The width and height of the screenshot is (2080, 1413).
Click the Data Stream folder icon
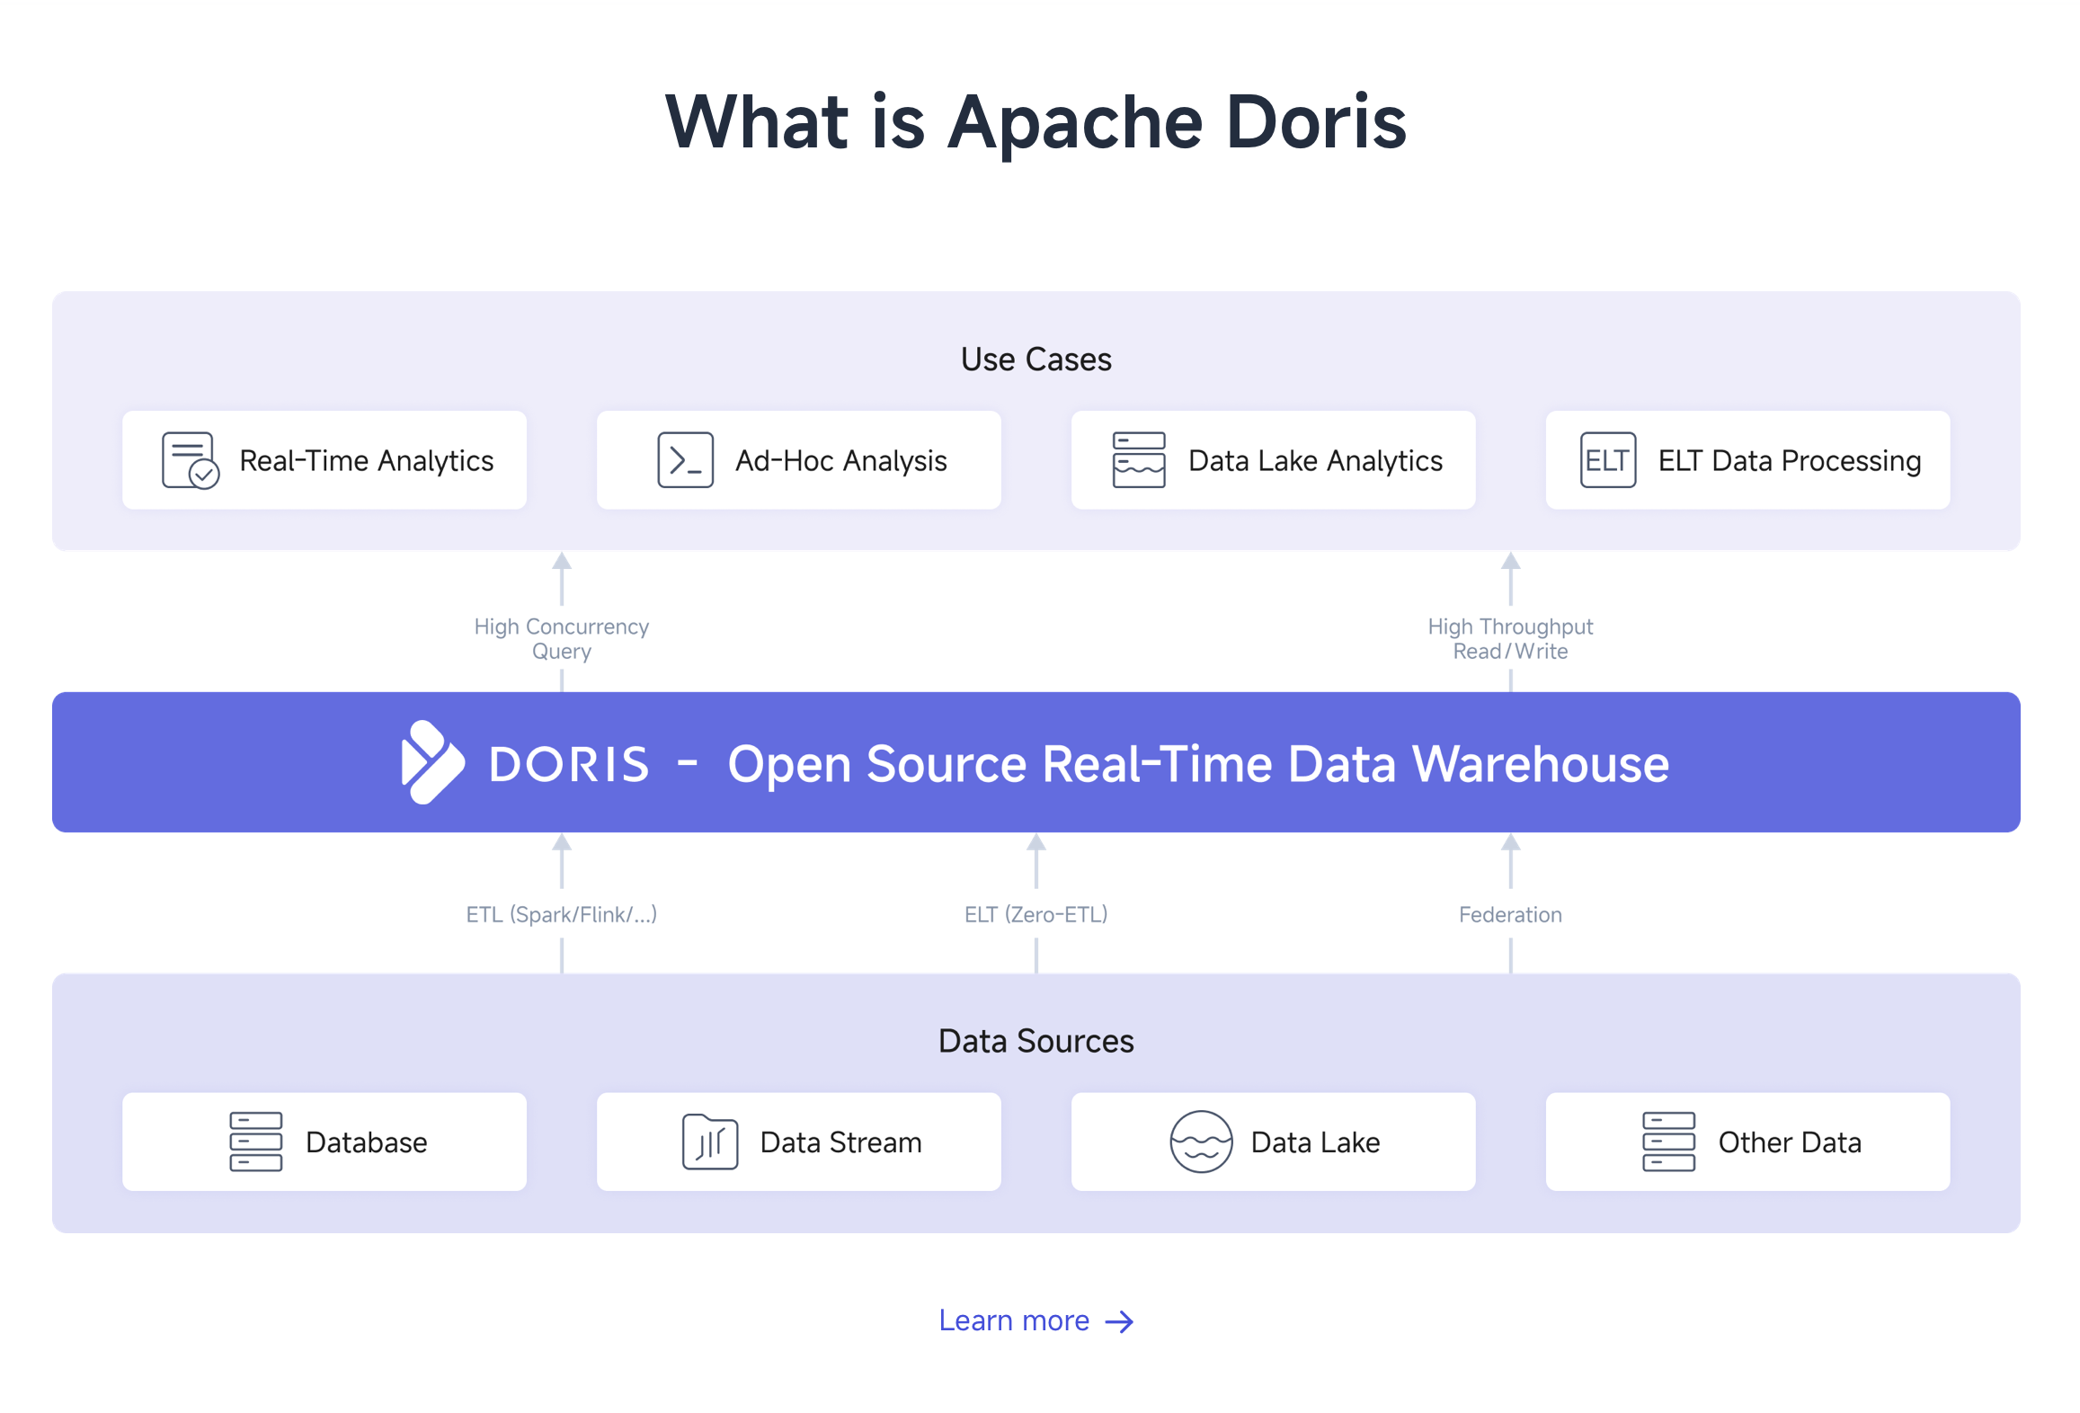coord(710,1142)
